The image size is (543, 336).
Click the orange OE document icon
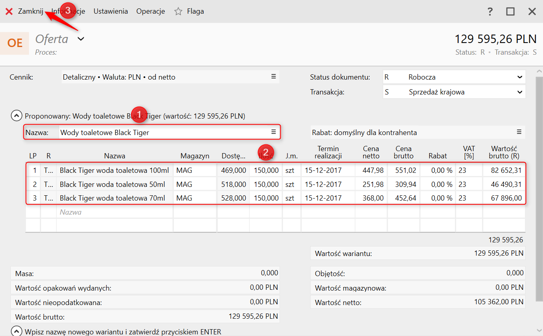click(15, 43)
